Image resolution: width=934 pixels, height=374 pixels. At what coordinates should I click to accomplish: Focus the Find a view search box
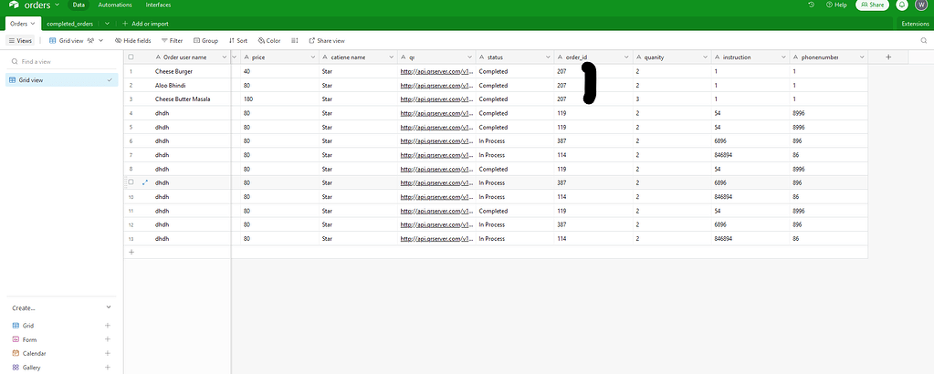(61, 61)
